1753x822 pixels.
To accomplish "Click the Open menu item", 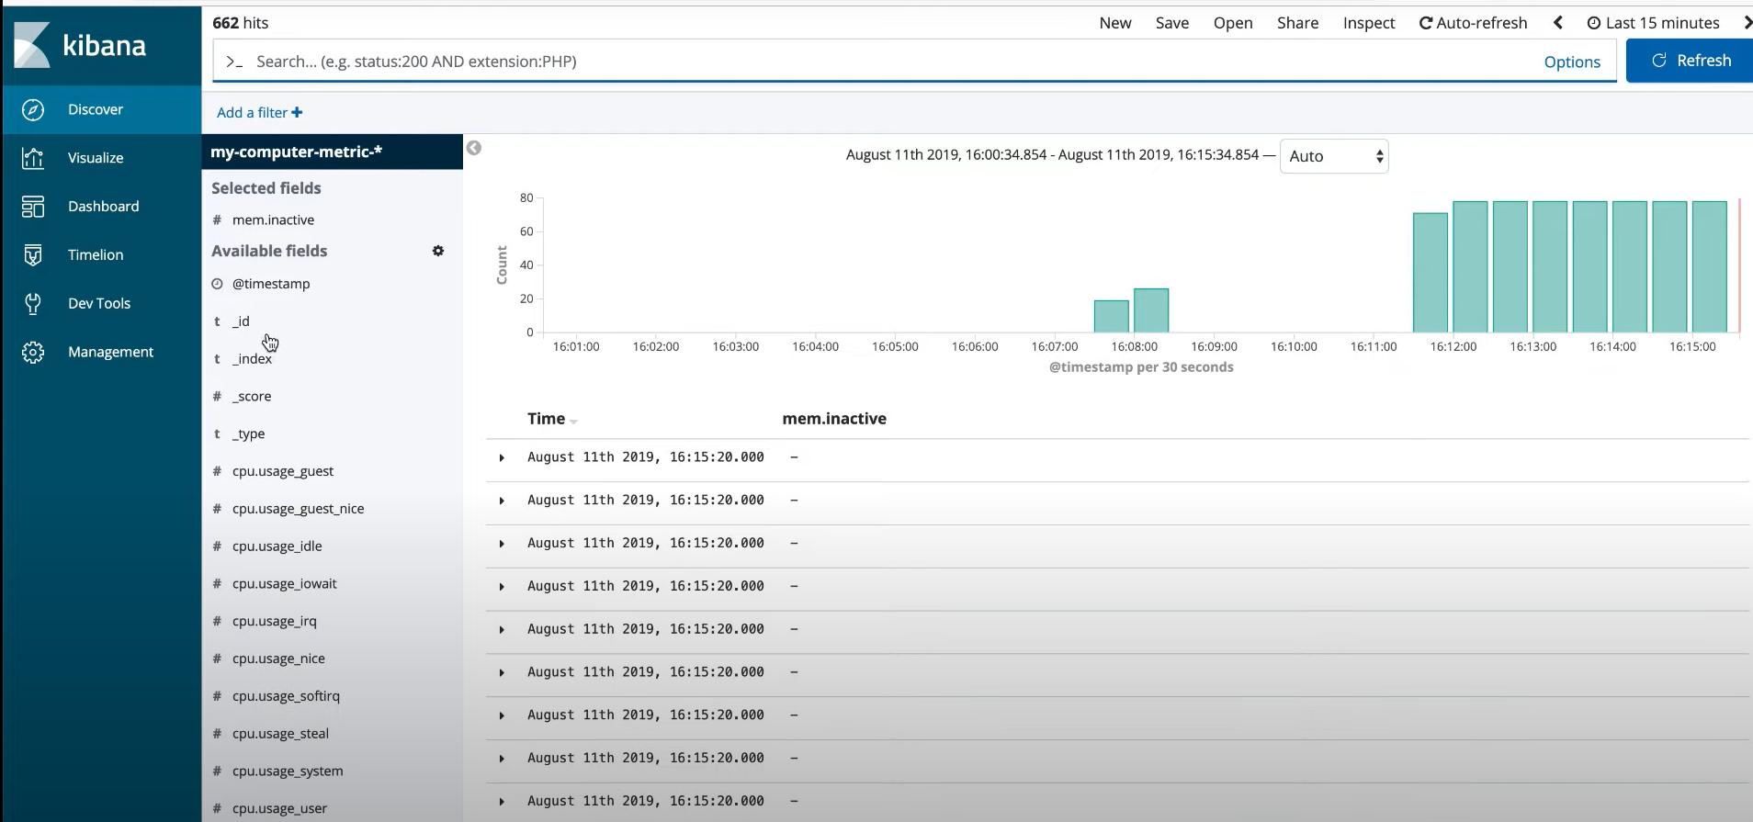I will (1233, 23).
